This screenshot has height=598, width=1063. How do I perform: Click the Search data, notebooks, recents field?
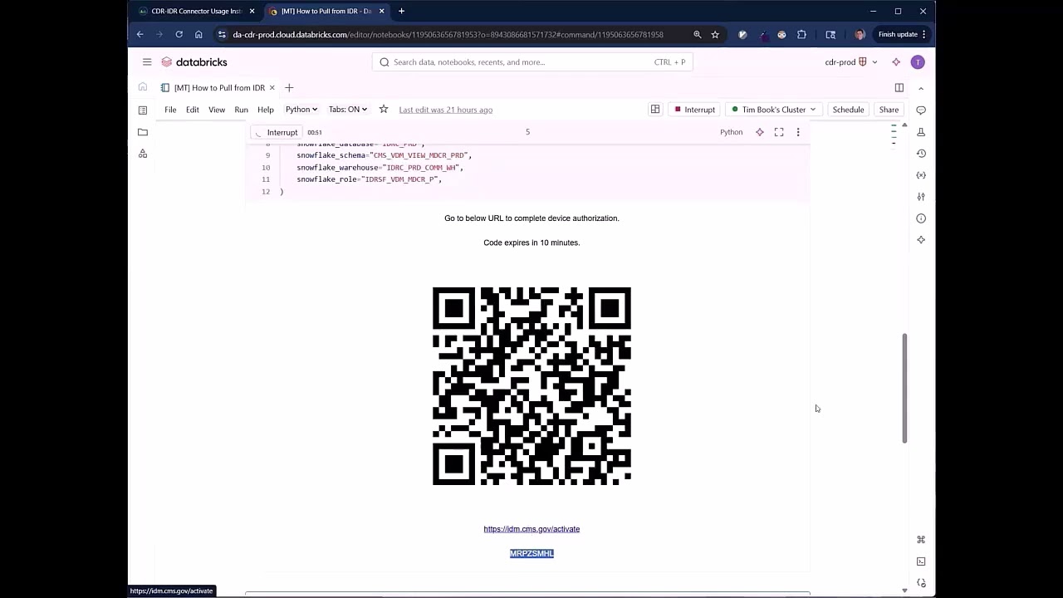point(531,62)
